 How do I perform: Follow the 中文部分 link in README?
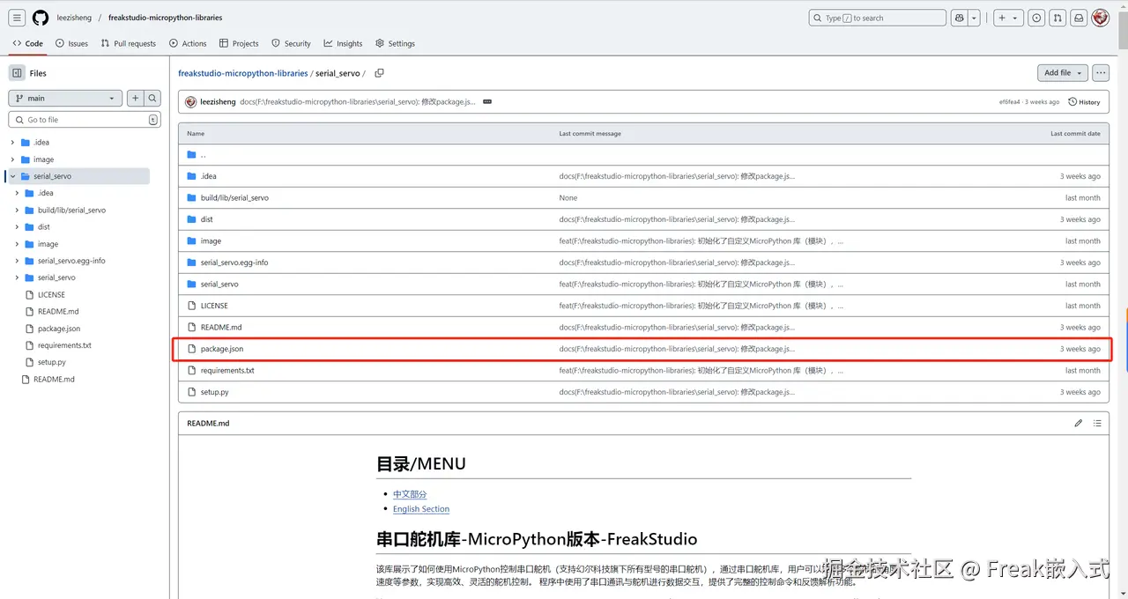410,494
